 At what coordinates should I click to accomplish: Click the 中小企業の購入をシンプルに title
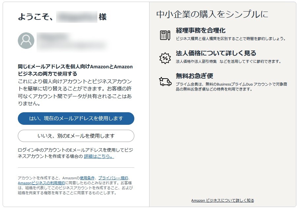pyautogui.click(x=212, y=14)
